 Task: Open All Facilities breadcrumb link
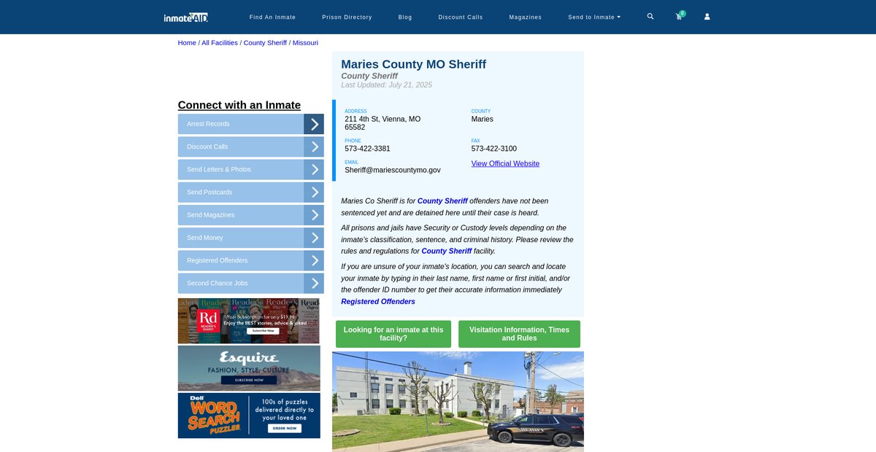tap(220, 43)
